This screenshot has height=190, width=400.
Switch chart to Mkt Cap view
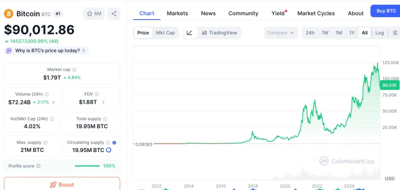(x=165, y=33)
